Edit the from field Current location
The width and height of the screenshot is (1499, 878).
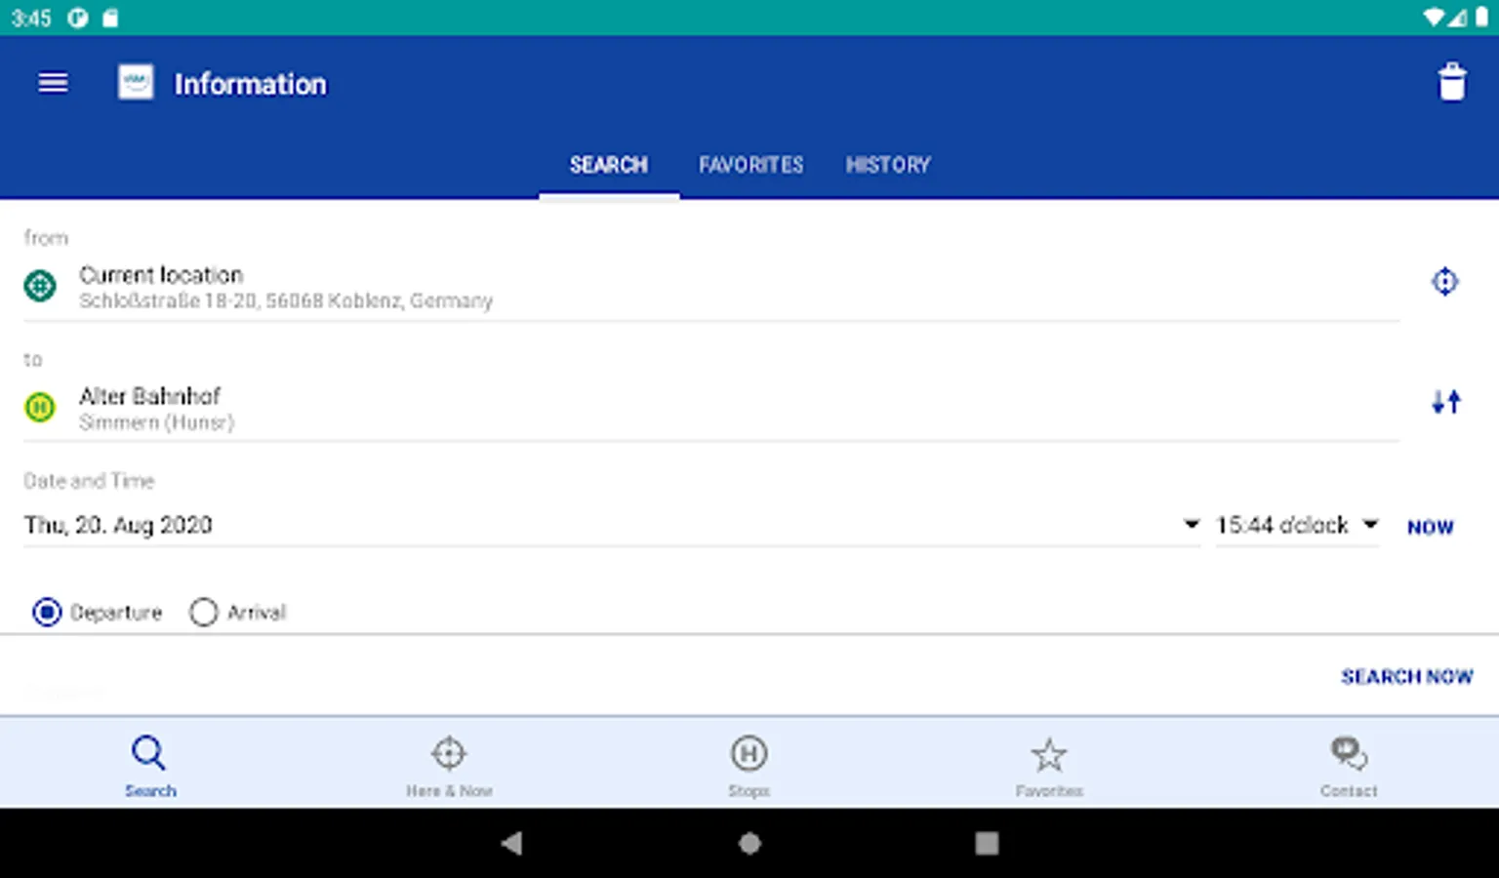pyautogui.click(x=711, y=287)
